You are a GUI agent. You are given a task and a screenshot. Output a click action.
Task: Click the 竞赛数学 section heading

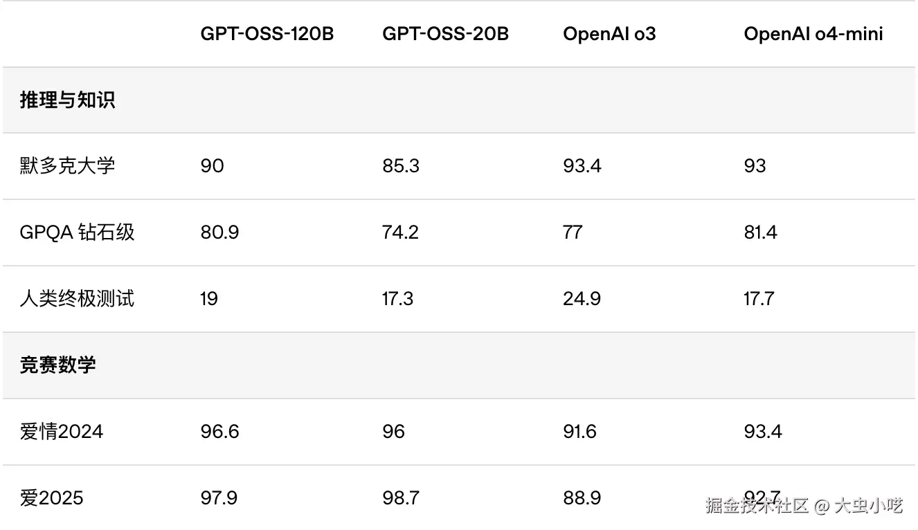tap(57, 365)
